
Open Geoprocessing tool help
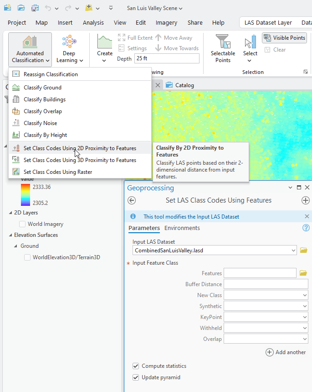click(306, 228)
